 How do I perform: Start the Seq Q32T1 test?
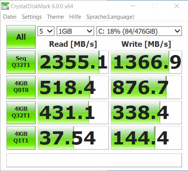click(21, 62)
